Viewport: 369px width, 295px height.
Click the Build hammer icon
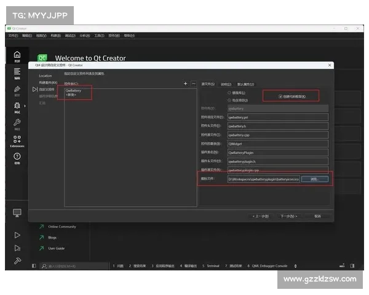pyautogui.click(x=17, y=261)
